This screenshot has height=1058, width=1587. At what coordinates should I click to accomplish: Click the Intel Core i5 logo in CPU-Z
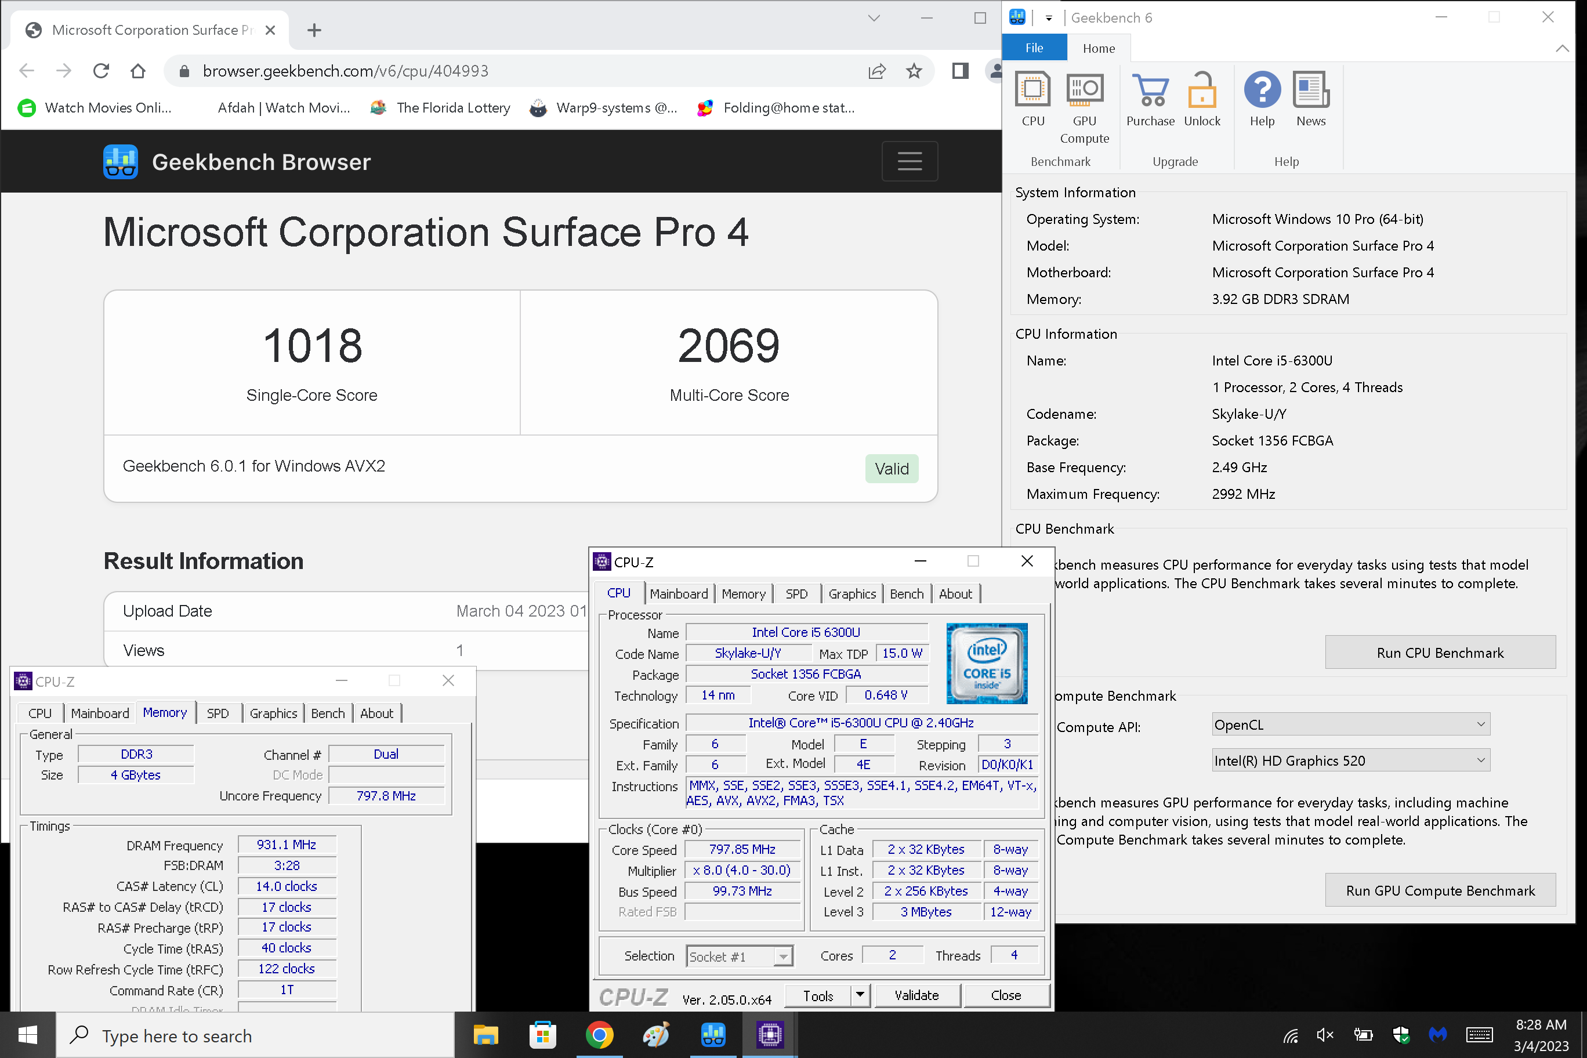tap(987, 663)
